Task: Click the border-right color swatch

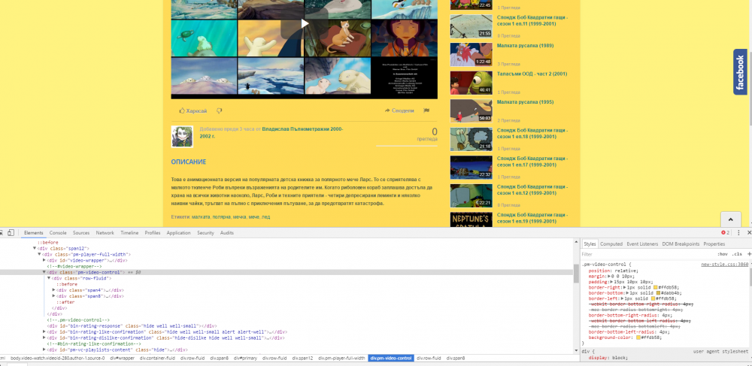Action: [655, 287]
